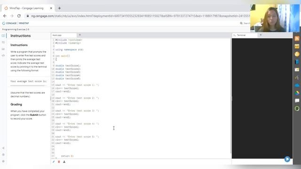Click the Instructions panel header title
This screenshot has width=301, height=169.
pos(21,36)
